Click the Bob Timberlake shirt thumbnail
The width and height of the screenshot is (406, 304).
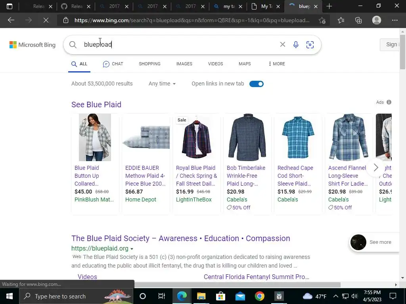pos(247,137)
